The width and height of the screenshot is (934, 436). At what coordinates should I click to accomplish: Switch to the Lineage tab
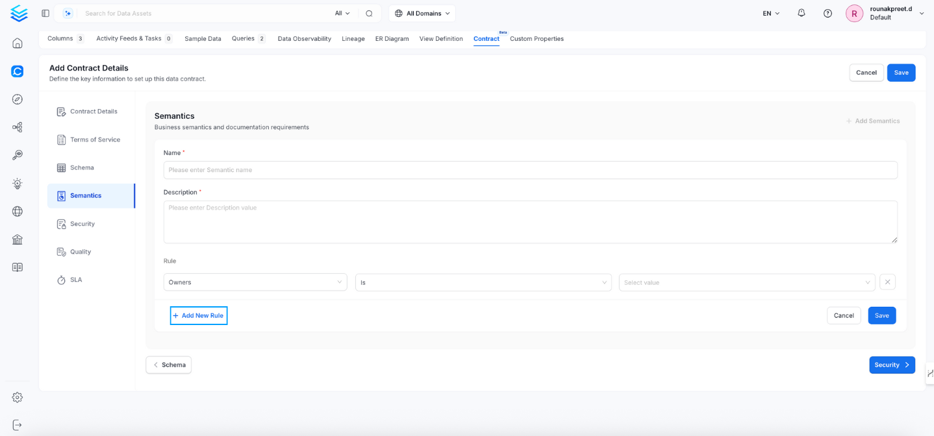[x=353, y=38]
